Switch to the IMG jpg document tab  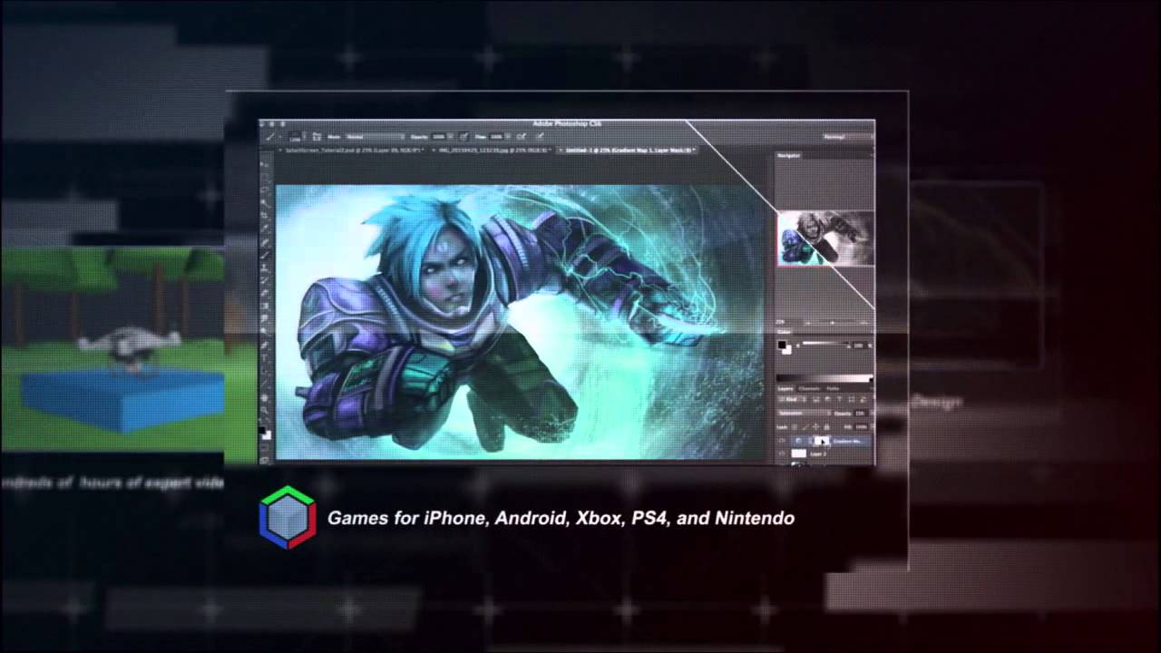(493, 151)
